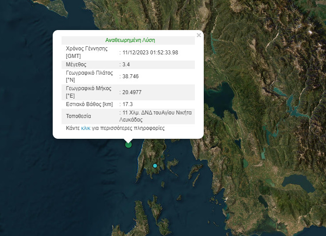The image size is (326, 236).
Task: Click the magnitude value 3.4
Action: (x=126, y=65)
